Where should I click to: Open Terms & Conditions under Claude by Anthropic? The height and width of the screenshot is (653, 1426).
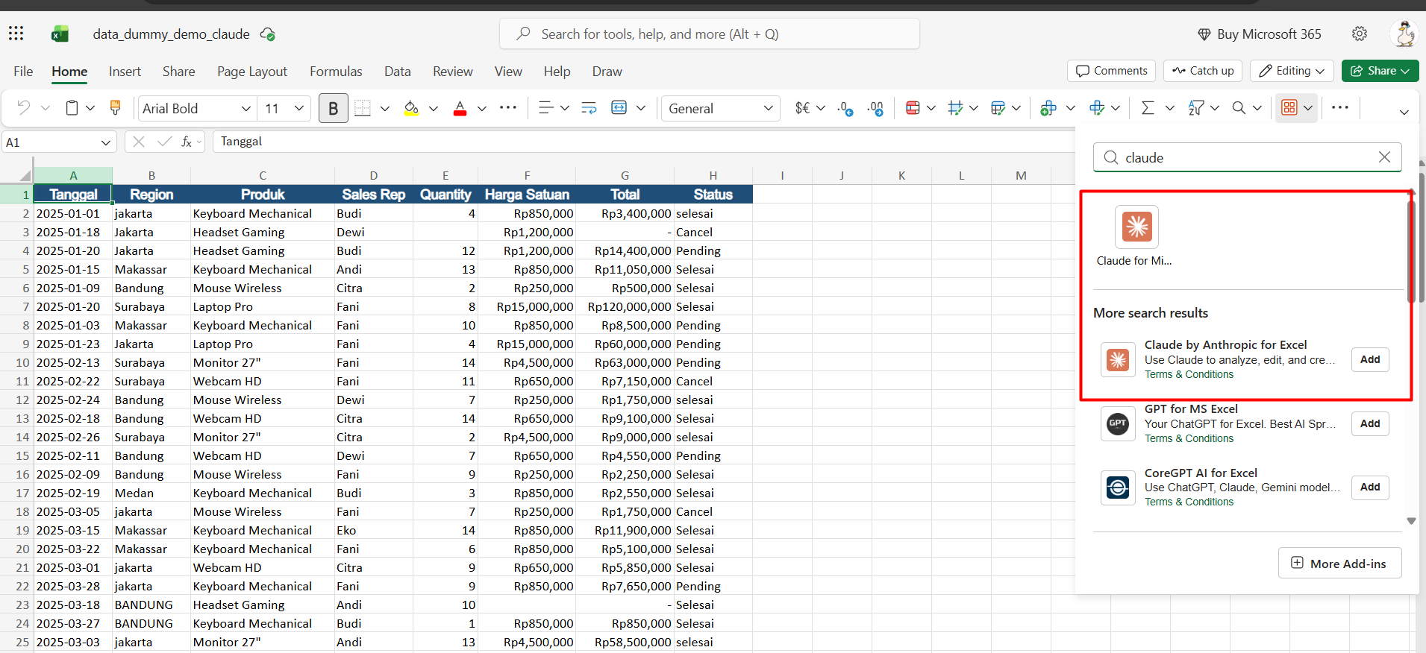(1189, 374)
